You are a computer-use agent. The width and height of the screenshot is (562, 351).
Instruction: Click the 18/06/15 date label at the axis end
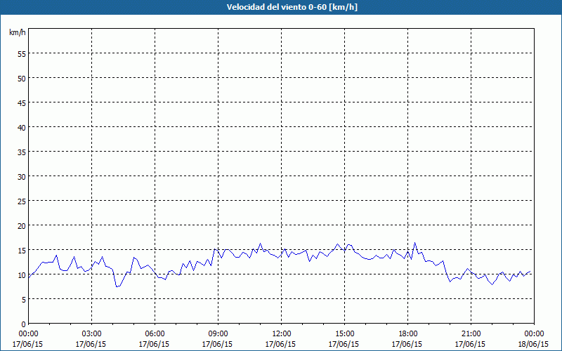[x=534, y=344]
